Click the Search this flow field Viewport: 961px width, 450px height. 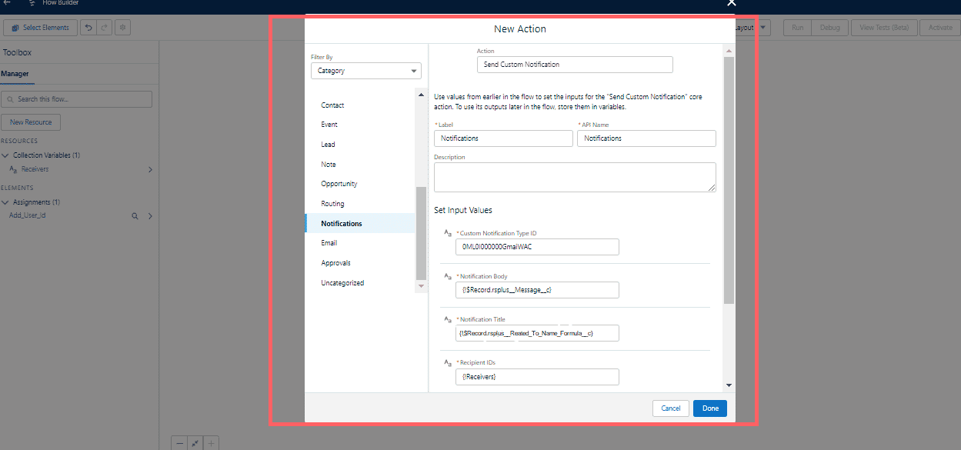pyautogui.click(x=77, y=99)
